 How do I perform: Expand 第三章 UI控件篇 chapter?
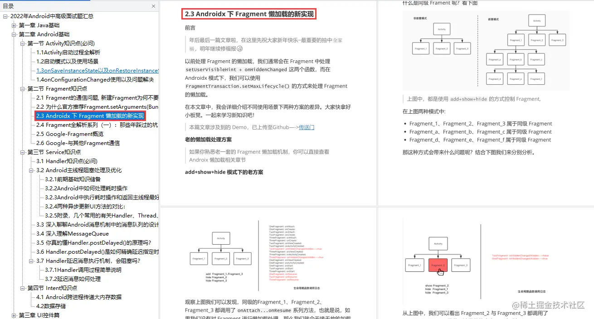pyautogui.click(x=14, y=315)
